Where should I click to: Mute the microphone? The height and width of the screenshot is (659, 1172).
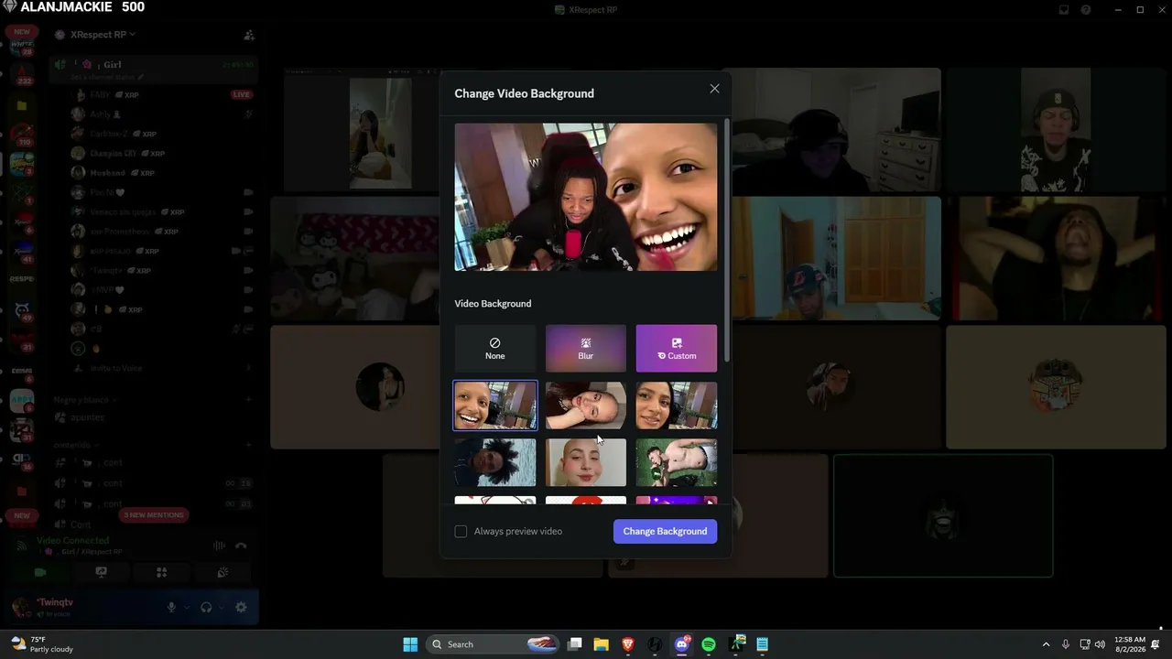171,607
